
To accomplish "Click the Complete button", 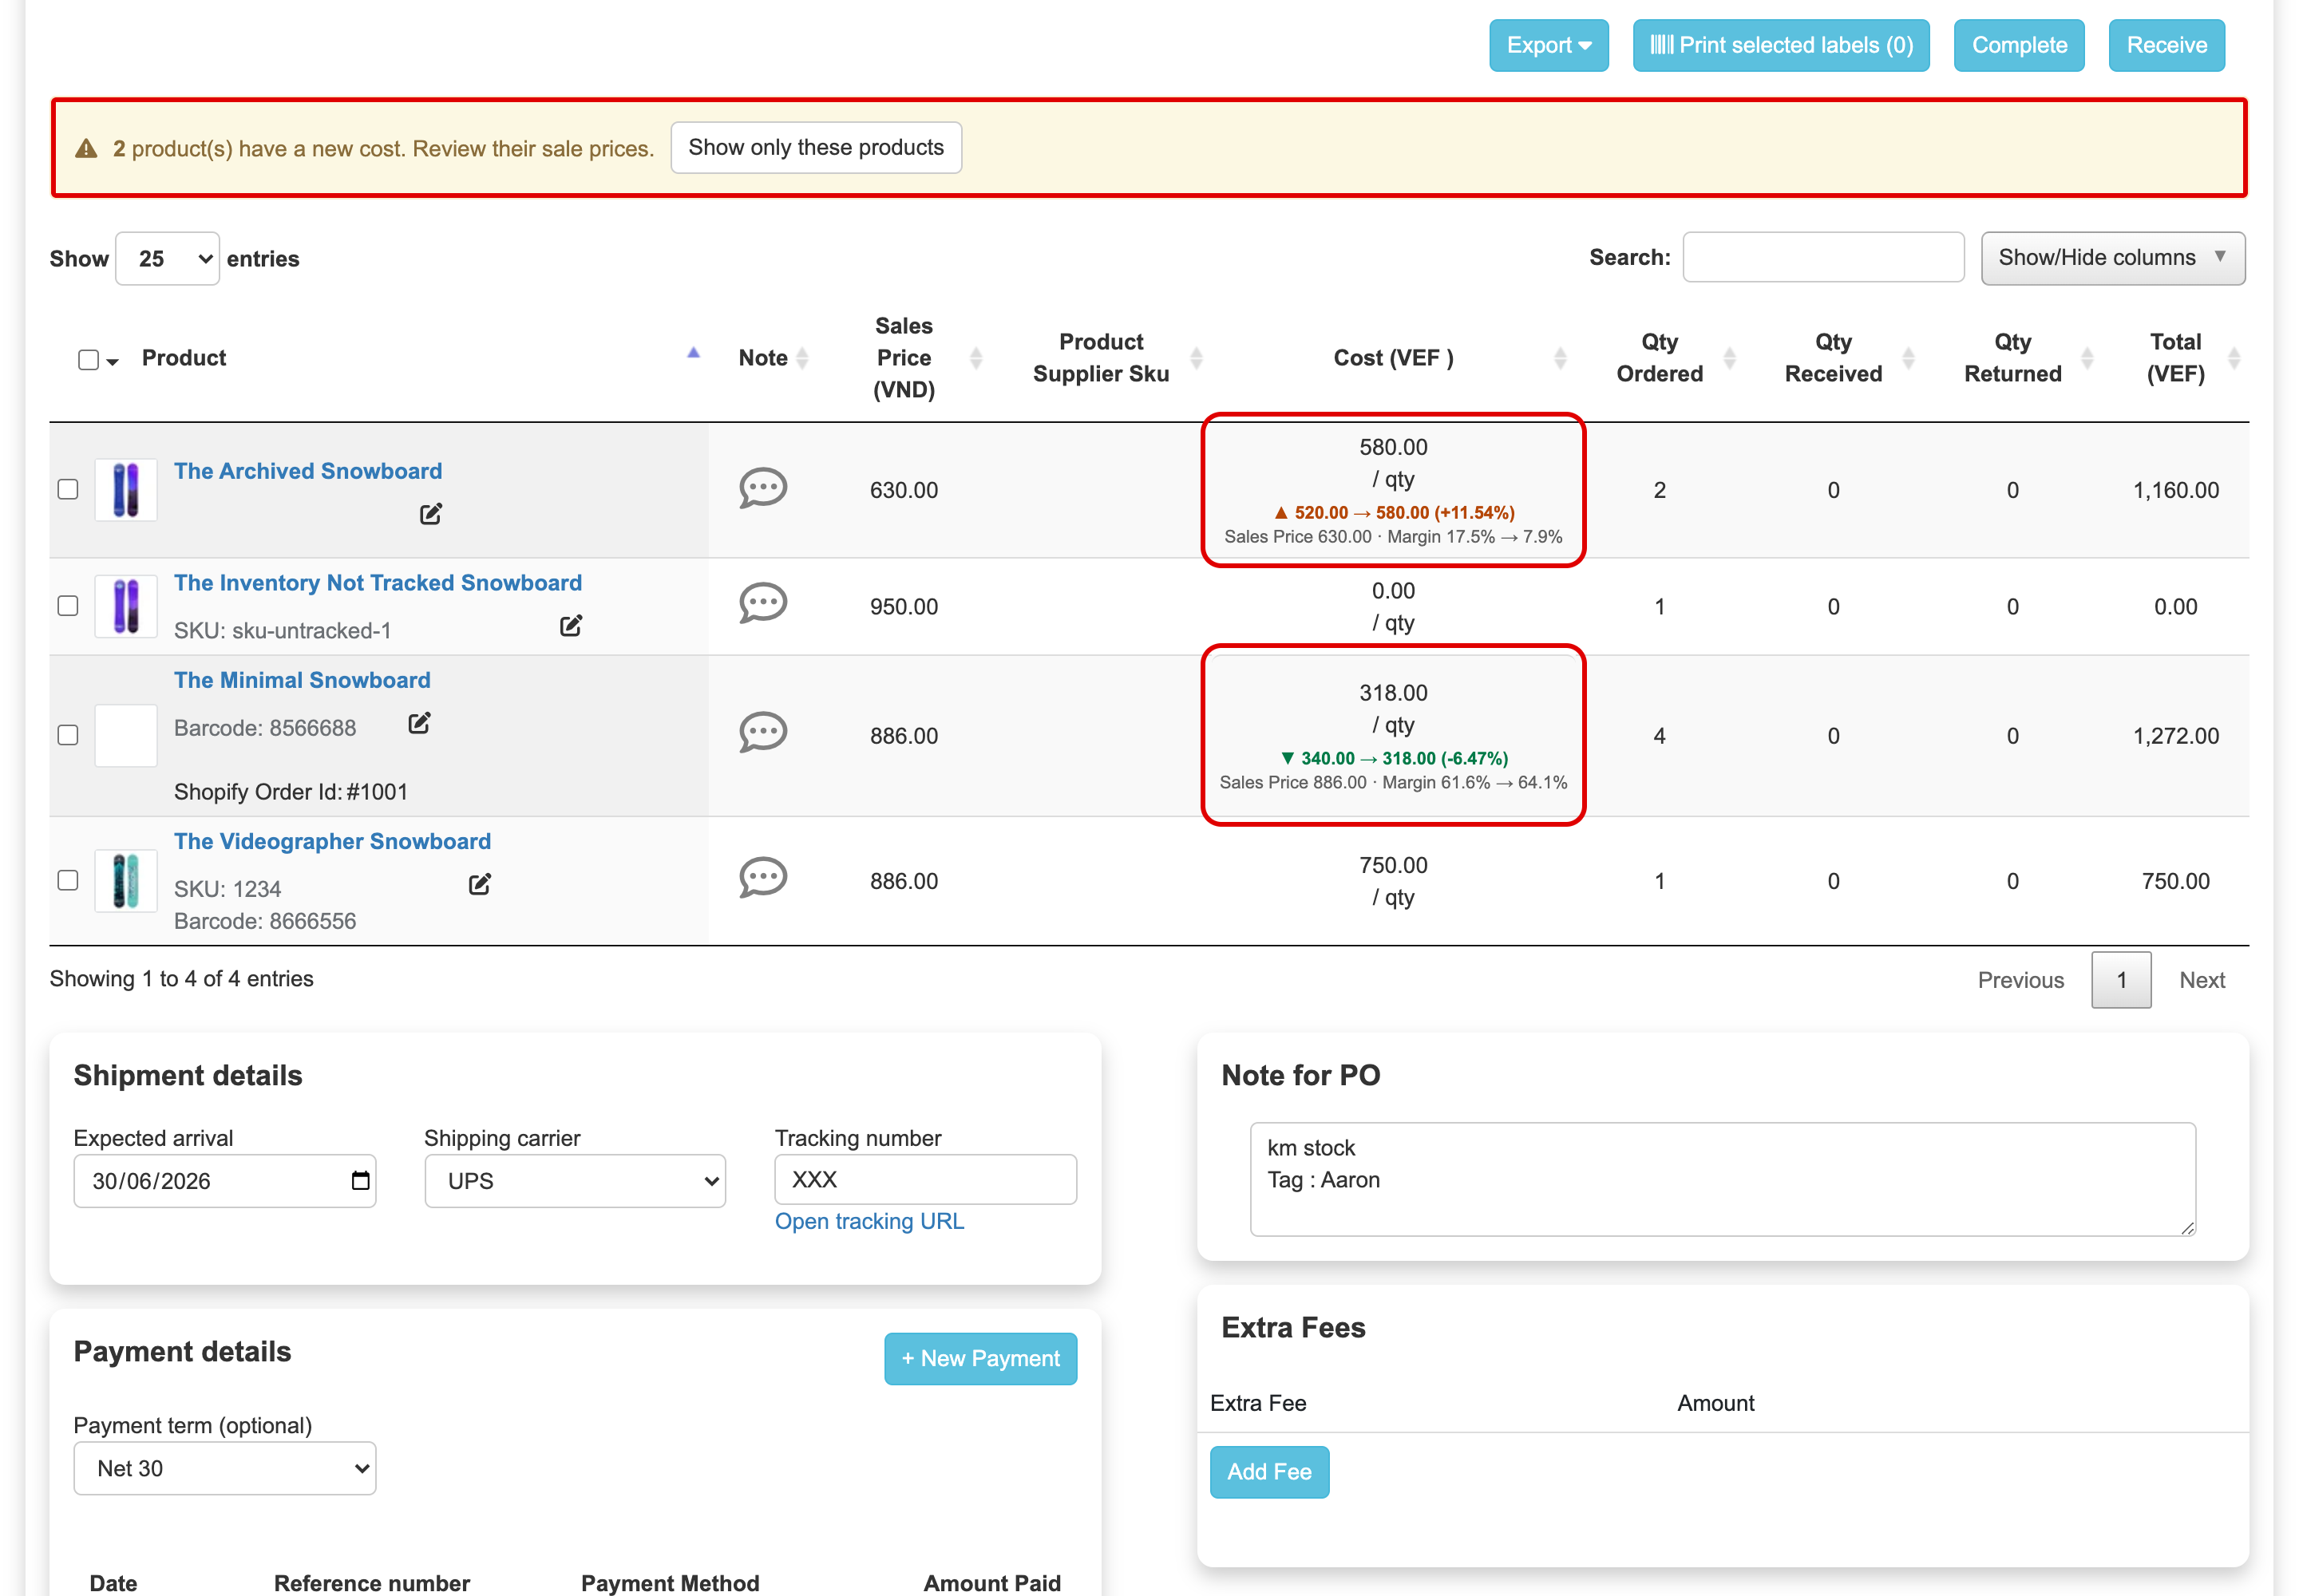I will [2018, 45].
